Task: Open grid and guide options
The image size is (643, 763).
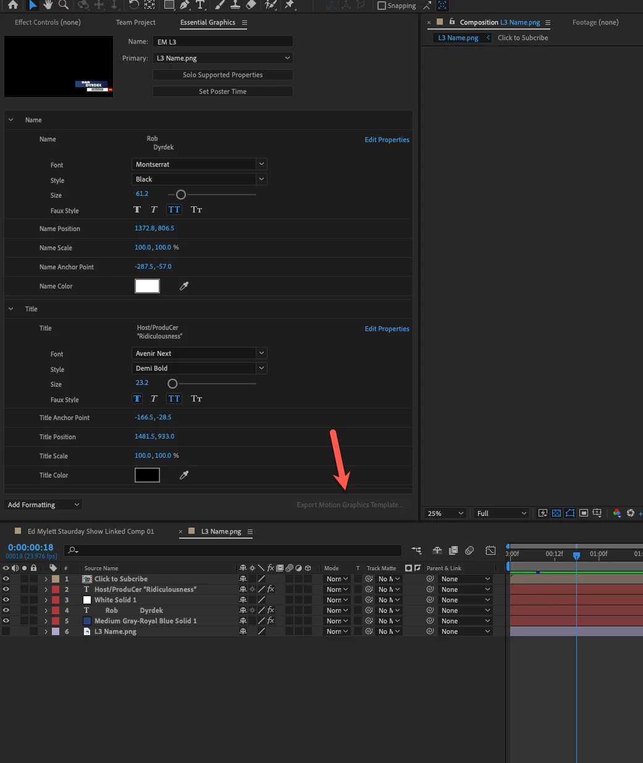Action: [597, 513]
